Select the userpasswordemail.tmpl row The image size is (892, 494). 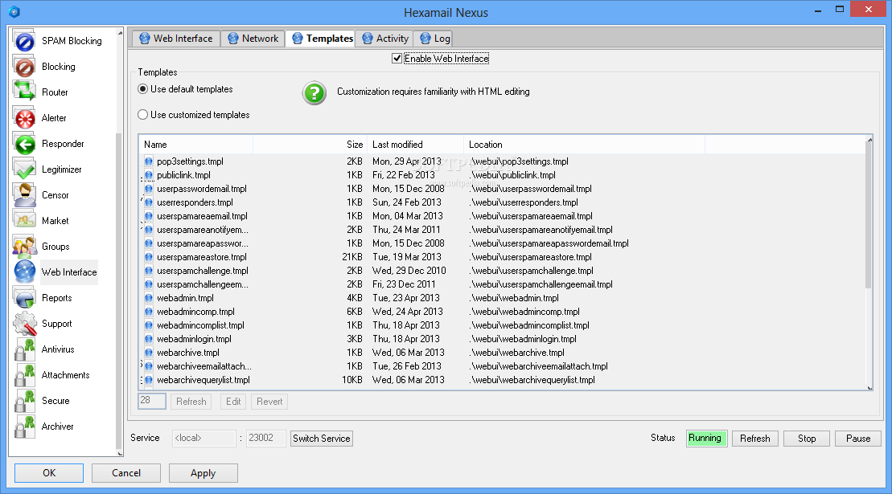click(501, 189)
